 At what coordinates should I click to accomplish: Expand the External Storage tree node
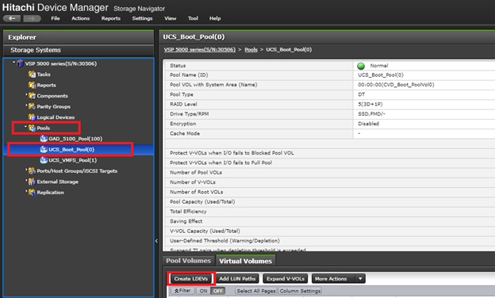(26, 180)
